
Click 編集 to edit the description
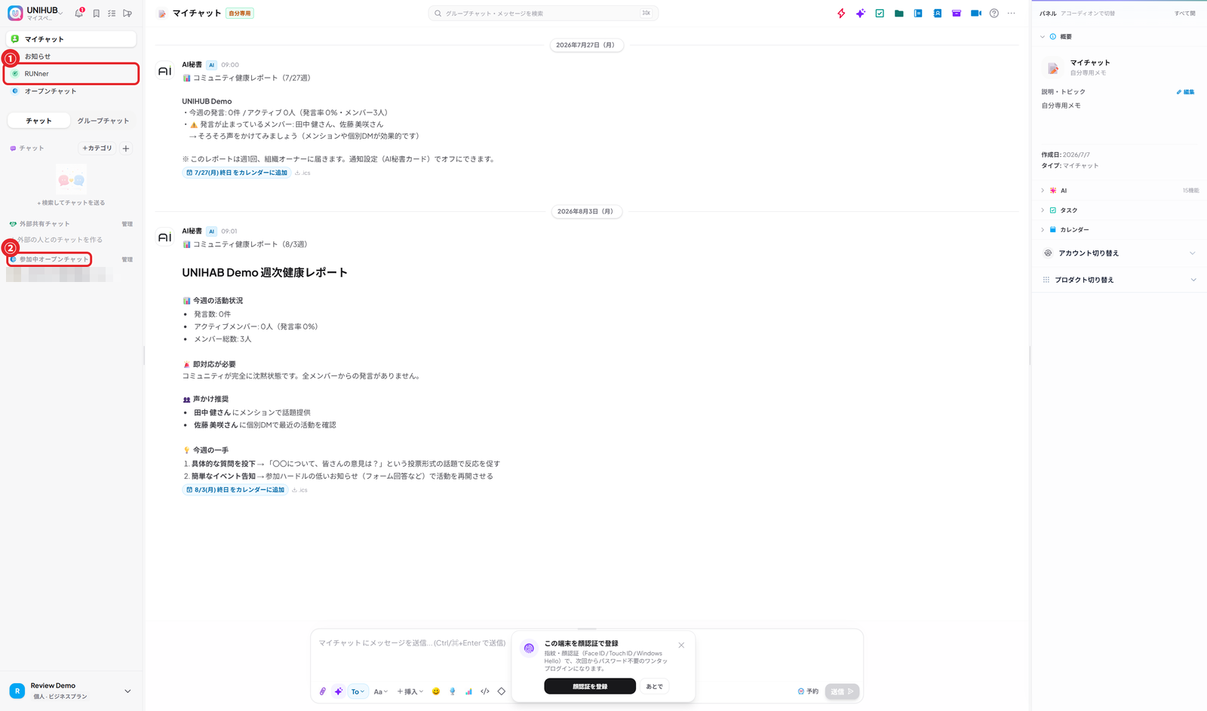[x=1186, y=92]
